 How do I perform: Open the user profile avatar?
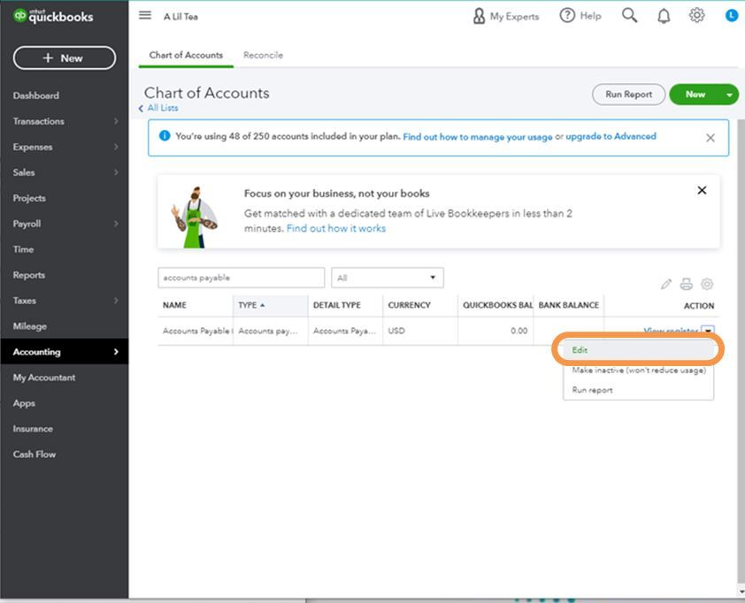(x=731, y=16)
